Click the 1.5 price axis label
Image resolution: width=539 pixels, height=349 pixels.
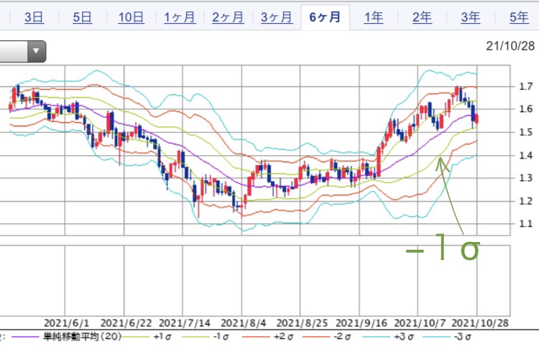(525, 132)
